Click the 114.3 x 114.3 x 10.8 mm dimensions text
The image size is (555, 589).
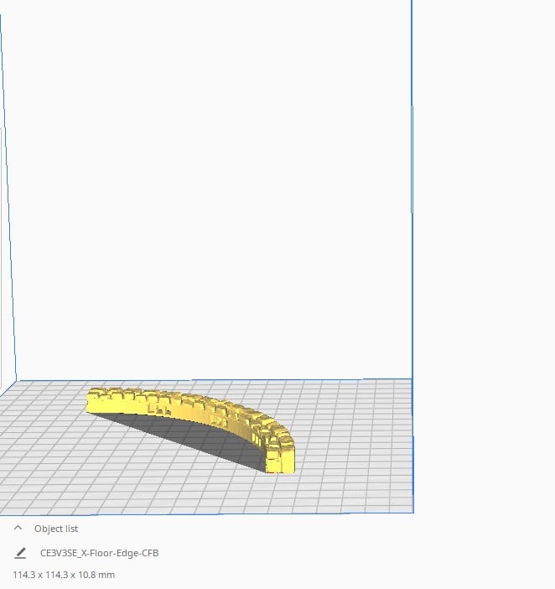point(64,575)
